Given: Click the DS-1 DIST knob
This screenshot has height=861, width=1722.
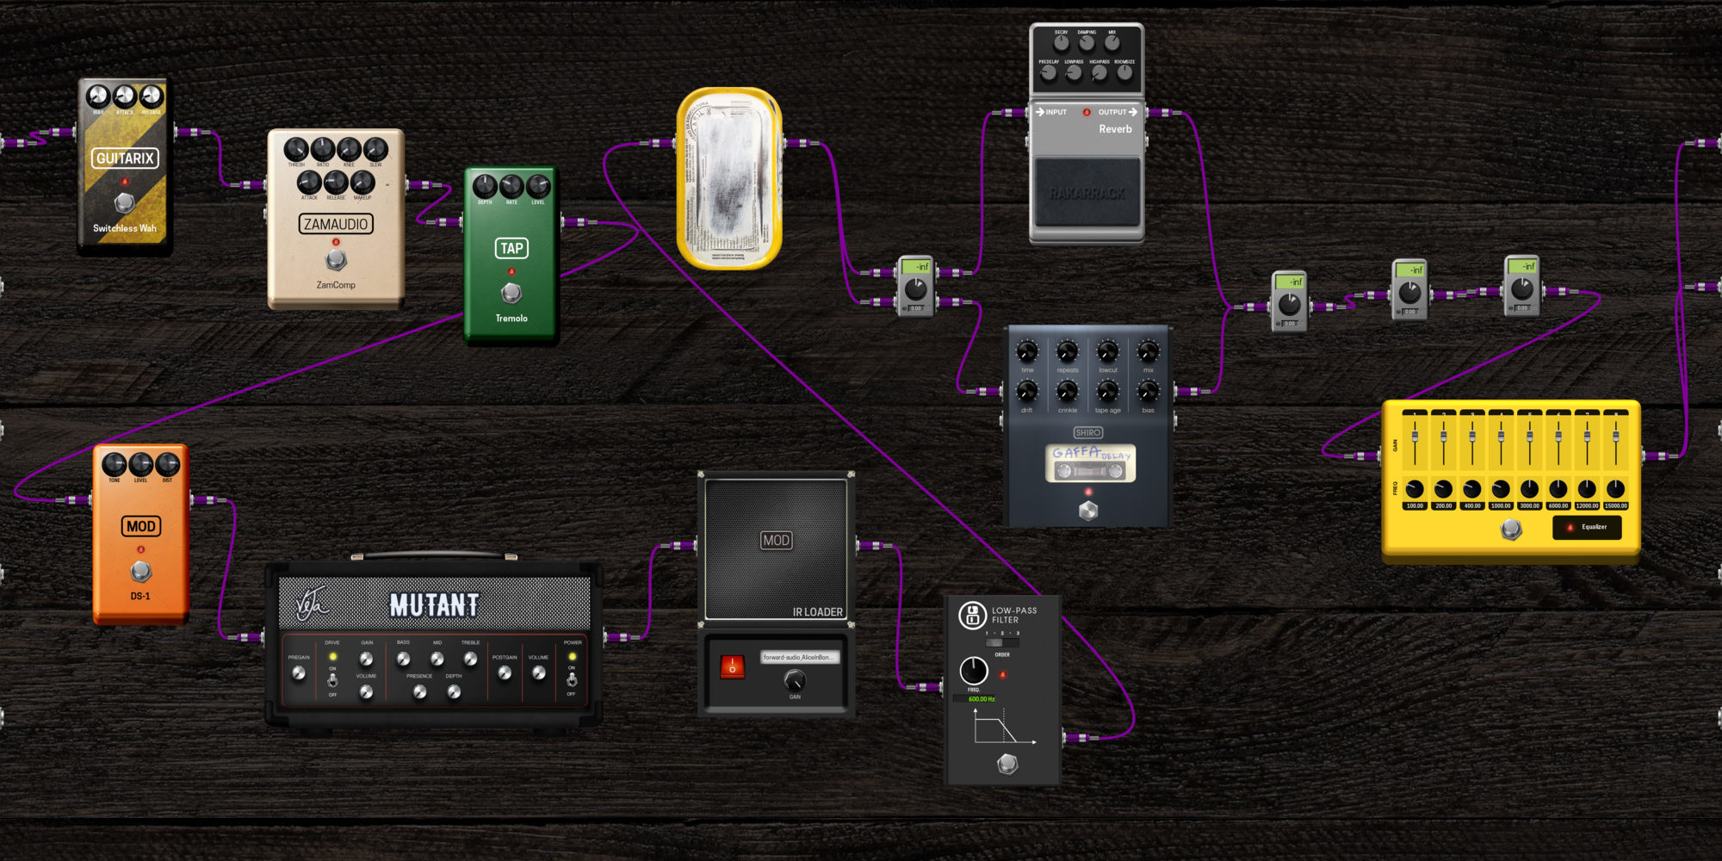Looking at the screenshot, I should [x=168, y=464].
